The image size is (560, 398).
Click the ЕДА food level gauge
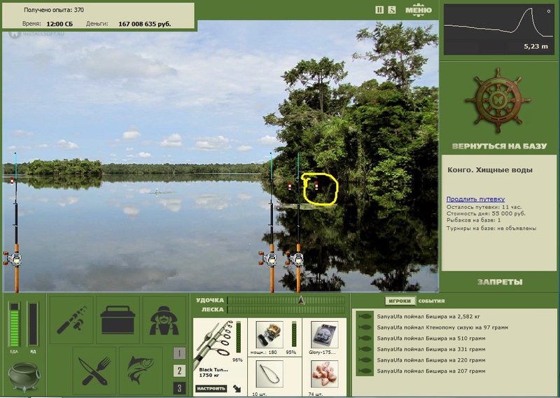point(14,325)
